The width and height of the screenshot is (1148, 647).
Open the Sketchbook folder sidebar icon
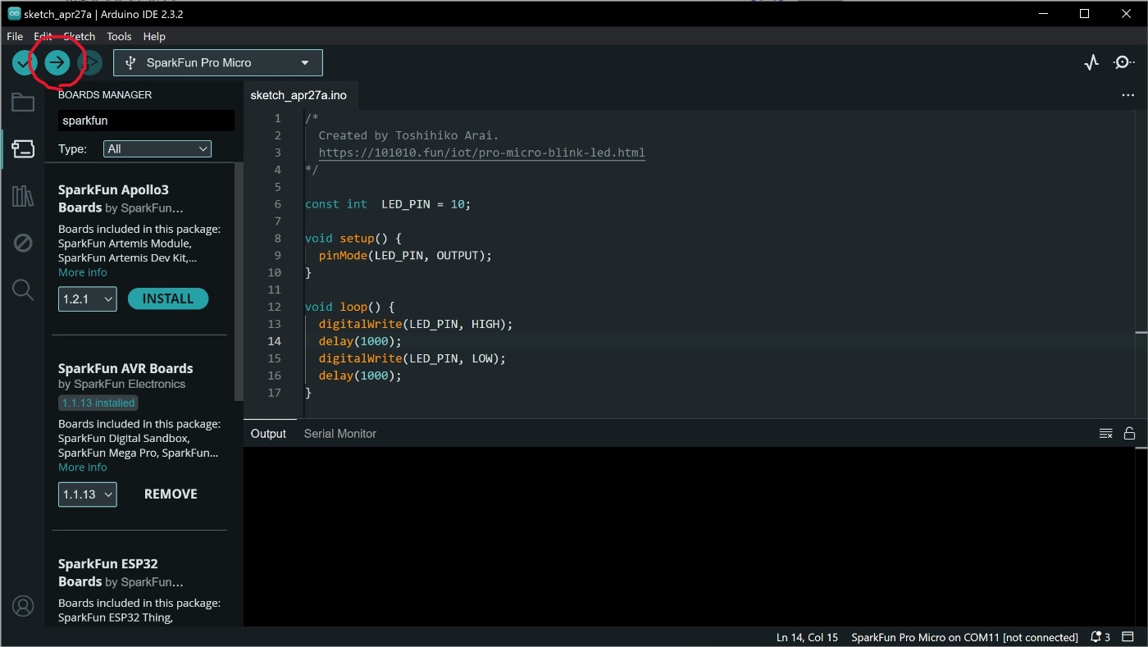coord(23,103)
